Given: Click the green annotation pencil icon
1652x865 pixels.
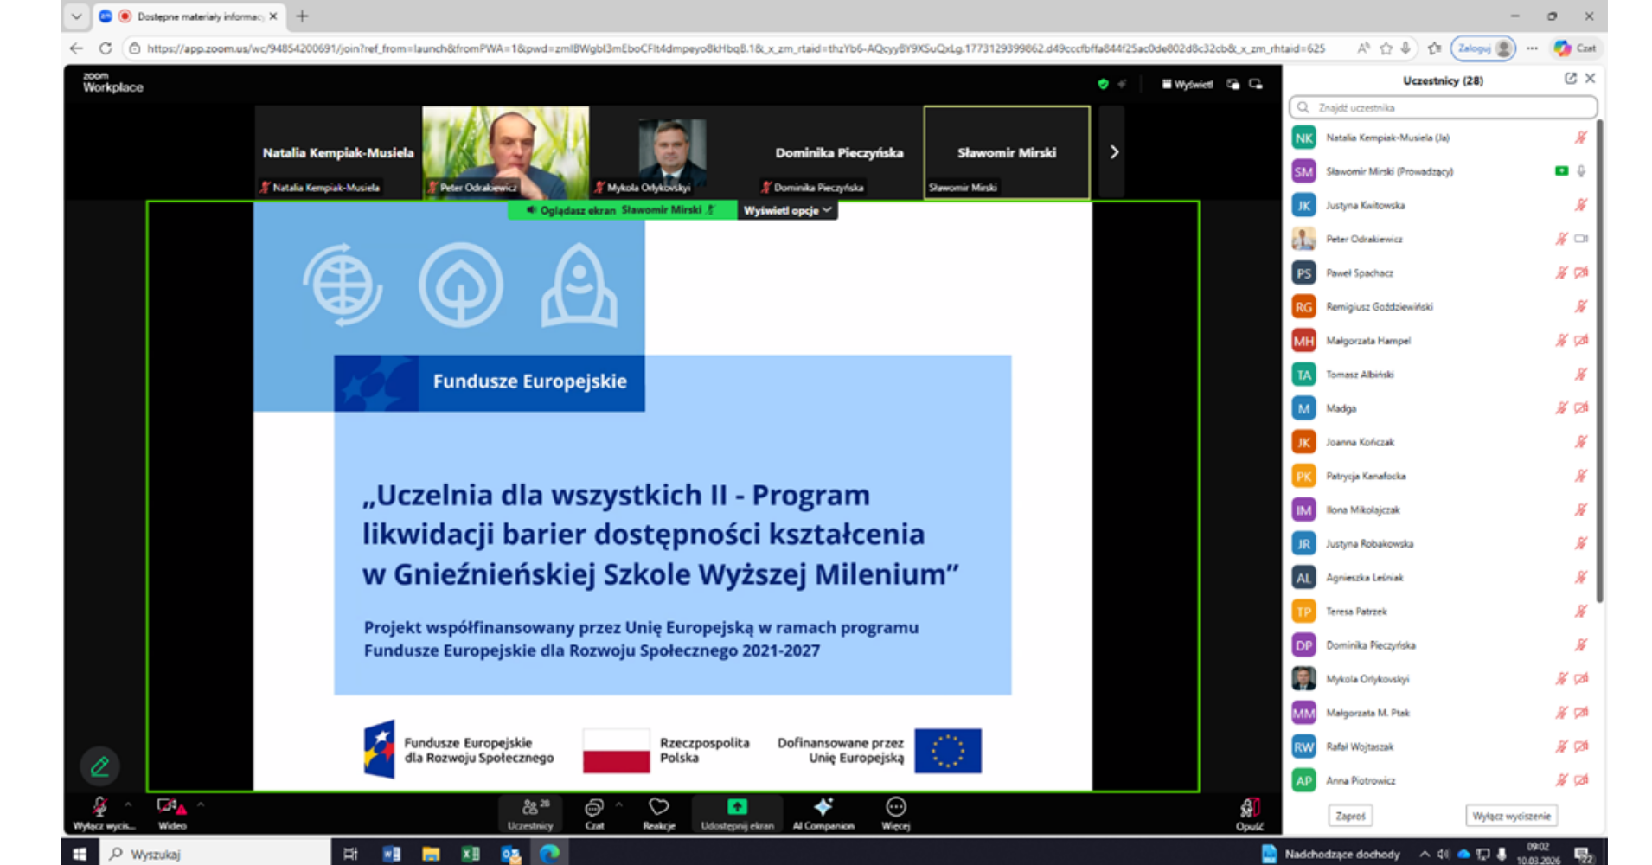Looking at the screenshot, I should click(99, 766).
